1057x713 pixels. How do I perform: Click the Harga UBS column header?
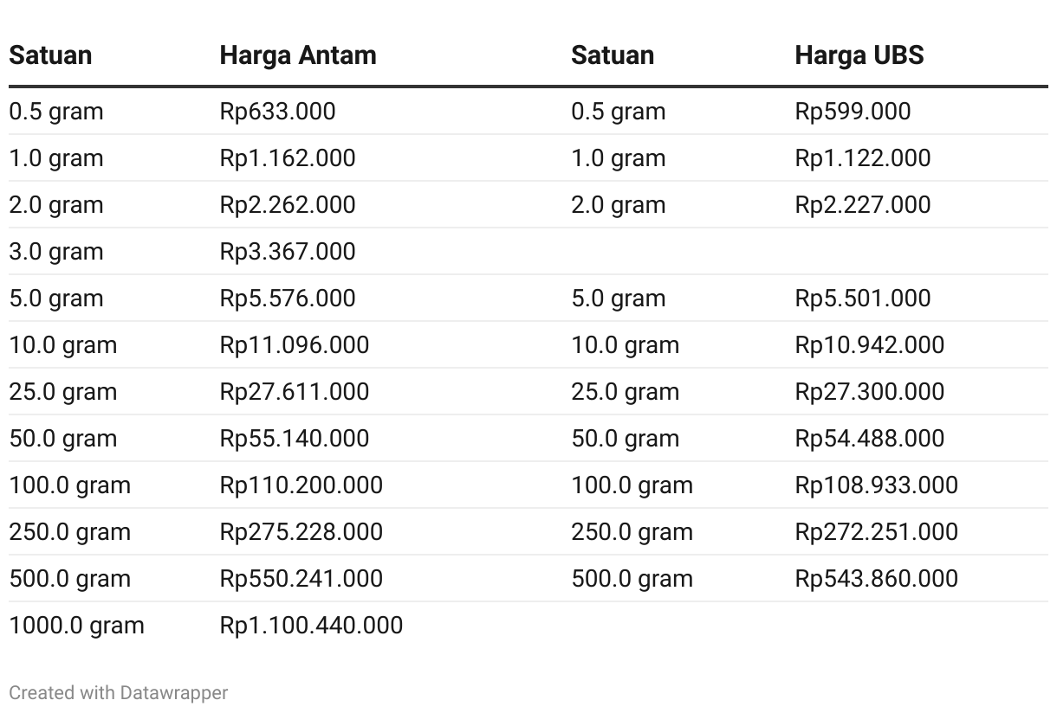tap(859, 55)
